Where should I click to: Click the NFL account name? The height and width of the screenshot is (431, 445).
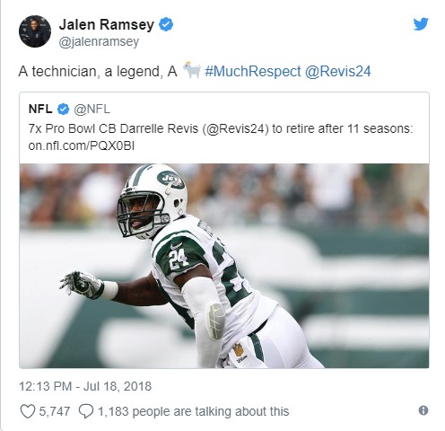[40, 109]
